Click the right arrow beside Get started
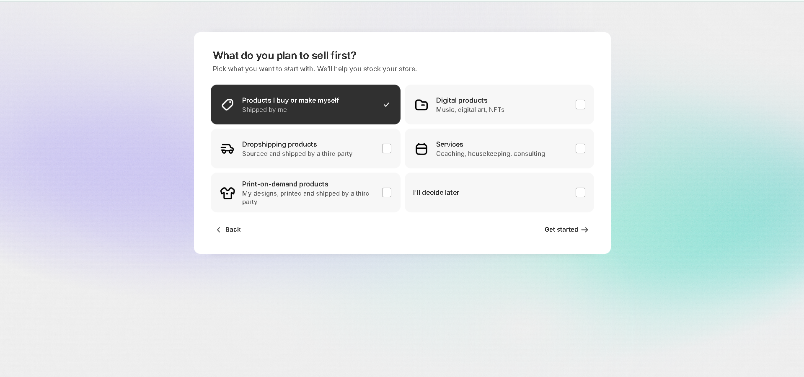The height and width of the screenshot is (377, 804). click(585, 230)
